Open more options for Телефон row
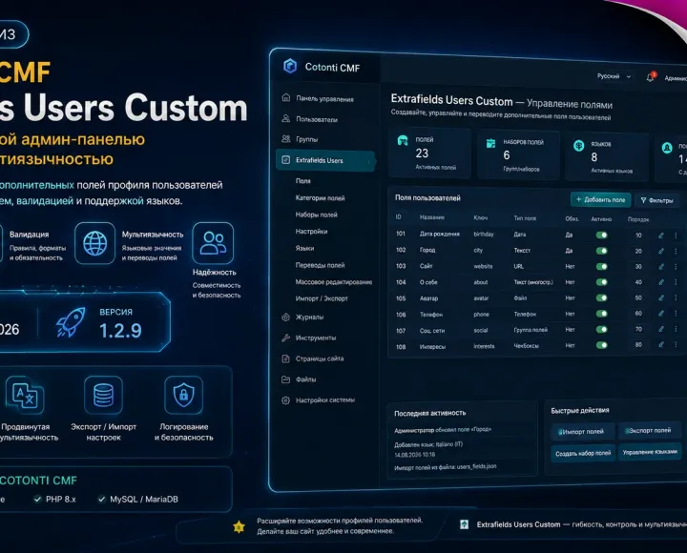Screen dimensions: 687x553 click(676, 314)
